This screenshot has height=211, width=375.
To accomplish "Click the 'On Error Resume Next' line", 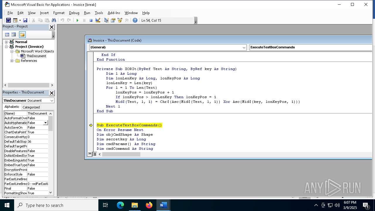I will [x=120, y=130].
